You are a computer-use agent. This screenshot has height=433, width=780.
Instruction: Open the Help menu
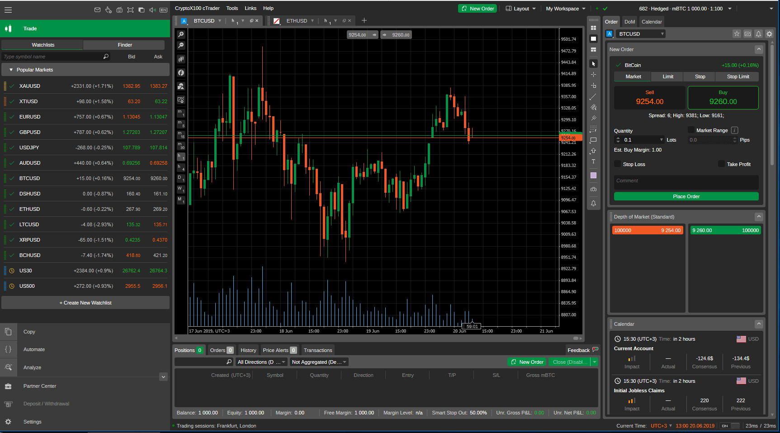268,8
